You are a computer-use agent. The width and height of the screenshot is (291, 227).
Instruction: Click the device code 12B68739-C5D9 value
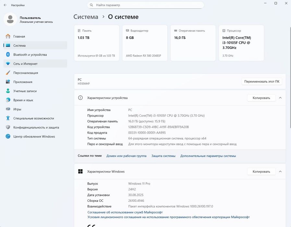click(158, 127)
